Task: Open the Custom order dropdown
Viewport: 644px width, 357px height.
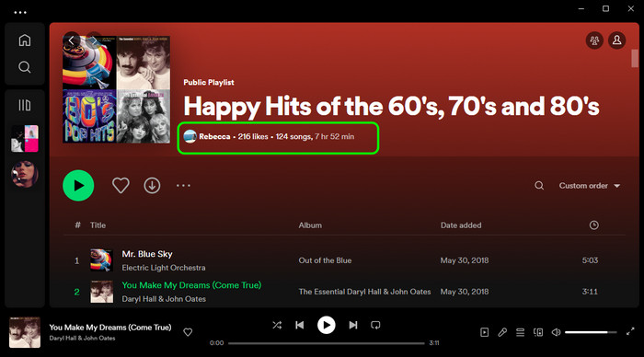Action: click(x=590, y=186)
